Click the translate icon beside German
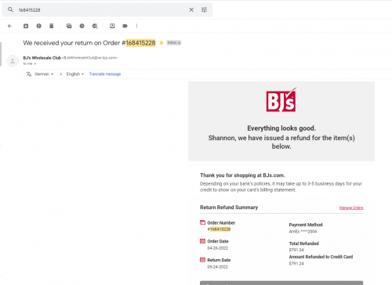Viewport: 392px width, 285px height. (x=29, y=74)
